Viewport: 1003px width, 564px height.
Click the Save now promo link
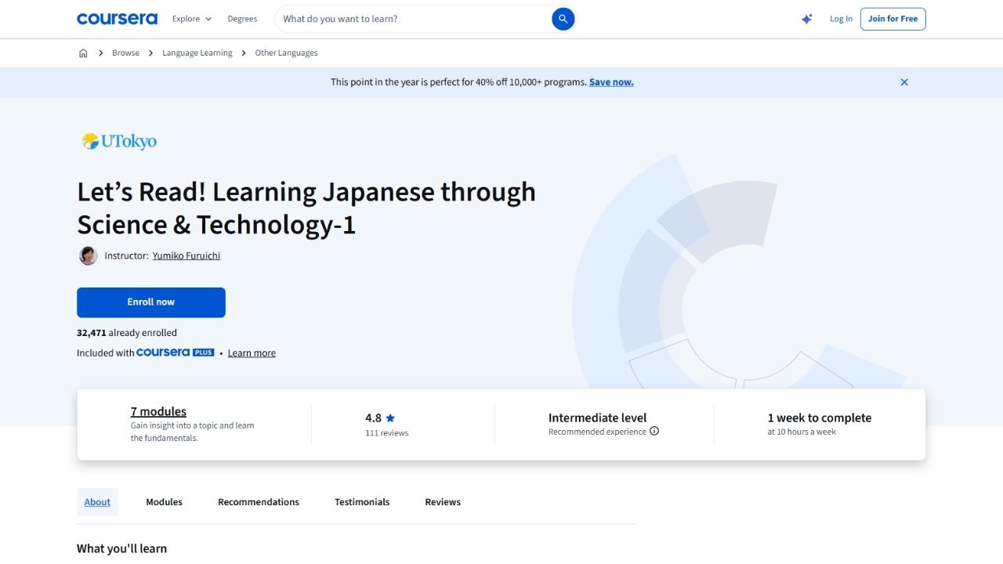click(x=611, y=82)
